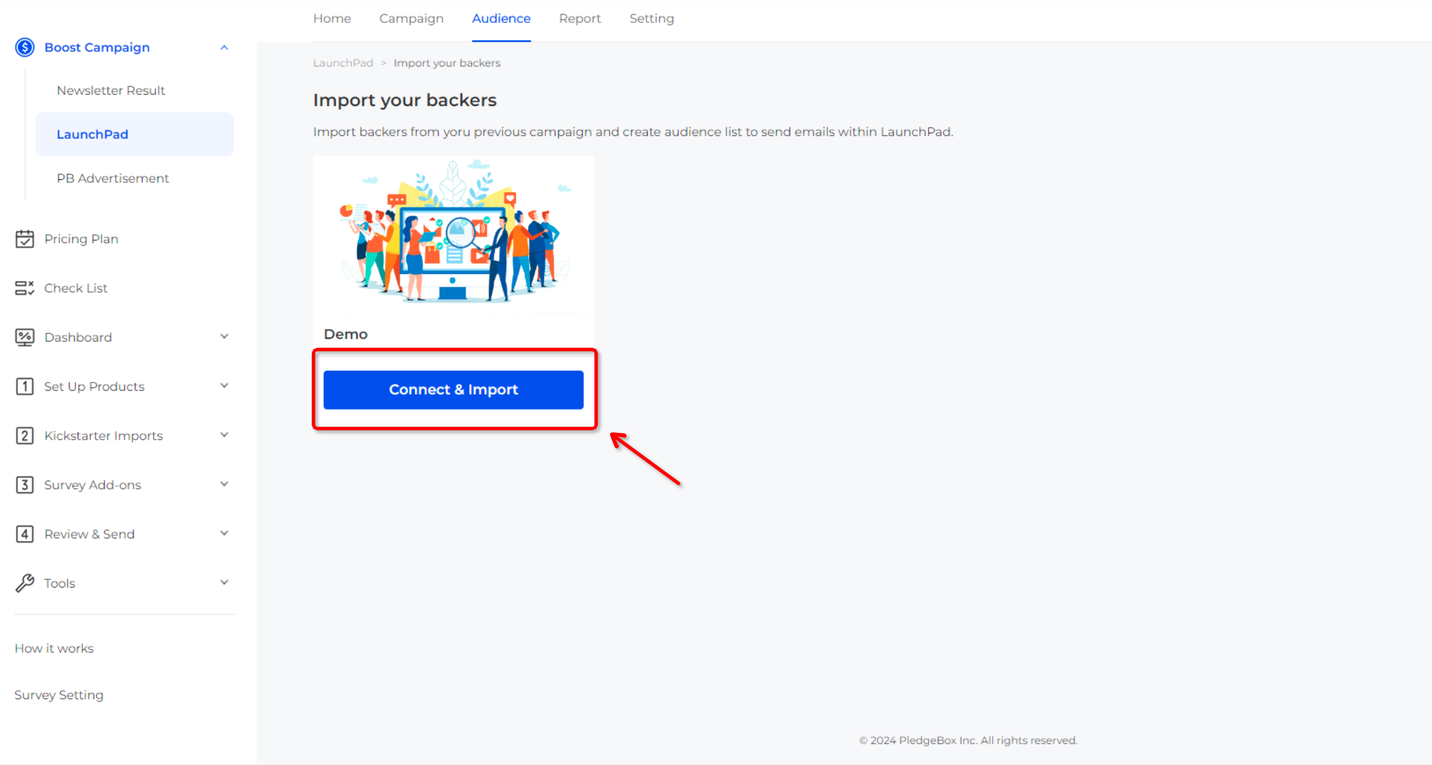
Task: Expand the Dashboard menu chevron
Action: [x=224, y=336]
